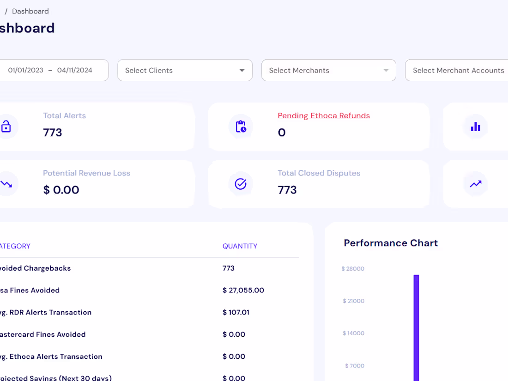Open the Pending Ethoca Refunds link
Screen dimensions: 508x381
pos(324,115)
